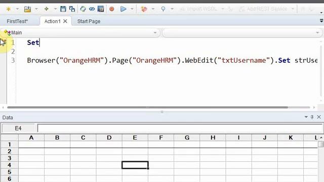
Task: Click the editor scroll left arrow
Action: 3,107
